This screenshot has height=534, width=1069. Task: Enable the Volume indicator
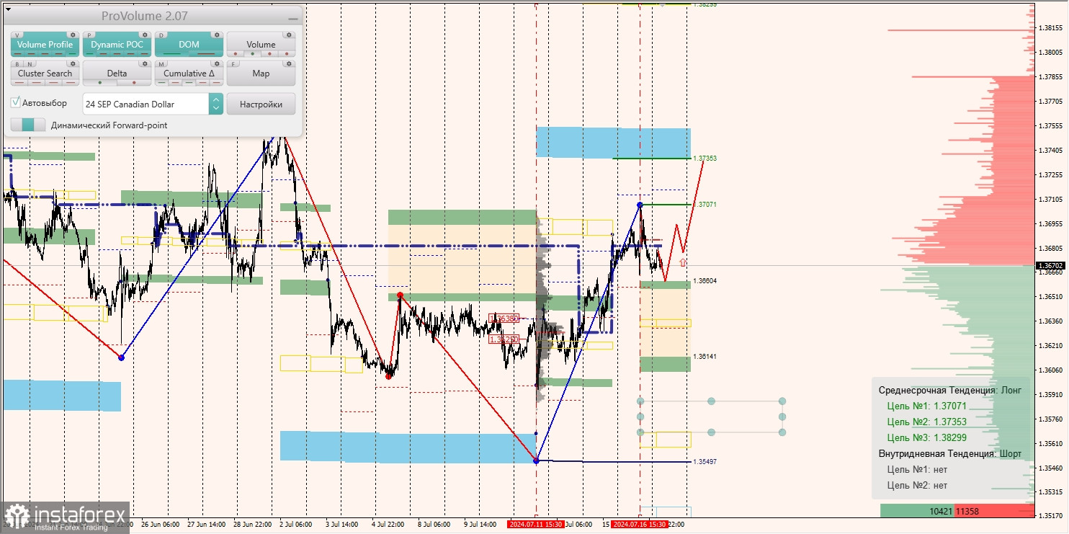(261, 45)
